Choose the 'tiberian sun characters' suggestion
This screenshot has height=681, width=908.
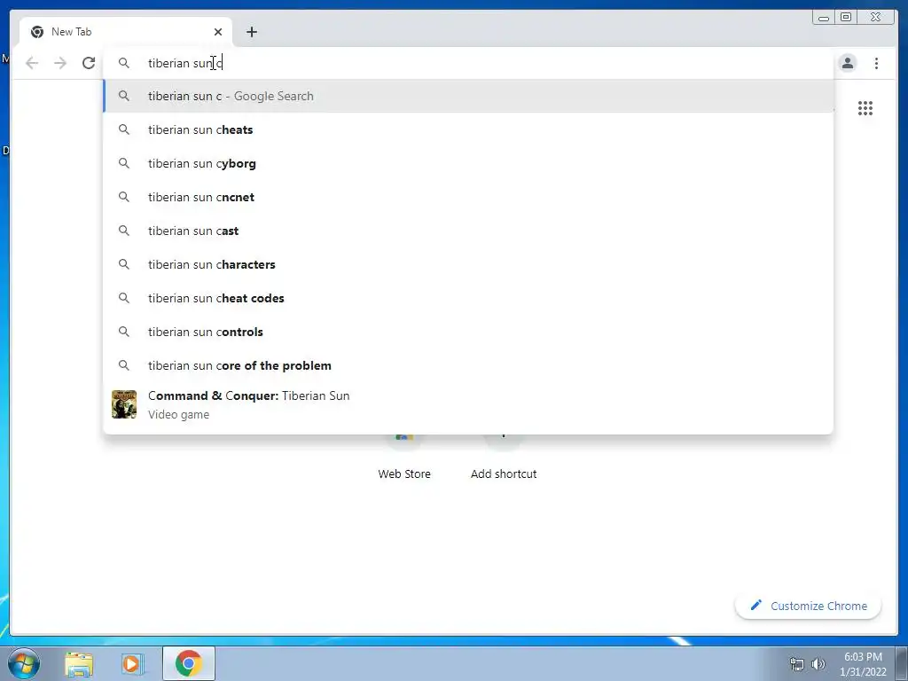[x=468, y=264]
